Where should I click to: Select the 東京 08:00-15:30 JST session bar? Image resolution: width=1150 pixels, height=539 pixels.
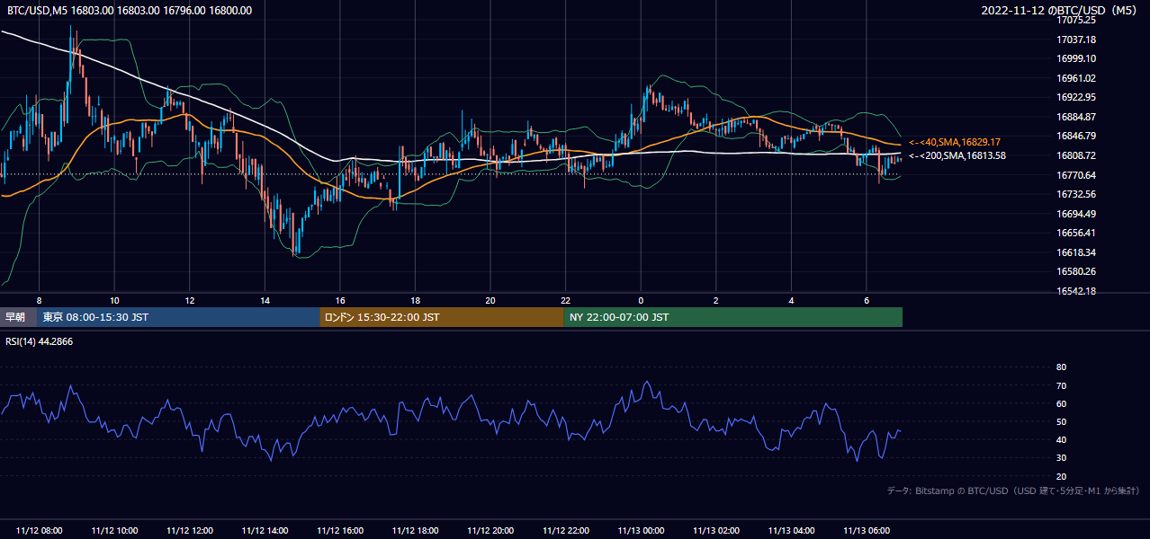178,317
